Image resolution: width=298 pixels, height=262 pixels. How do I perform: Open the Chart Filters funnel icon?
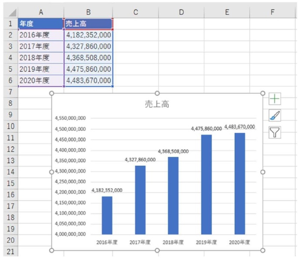(275, 132)
